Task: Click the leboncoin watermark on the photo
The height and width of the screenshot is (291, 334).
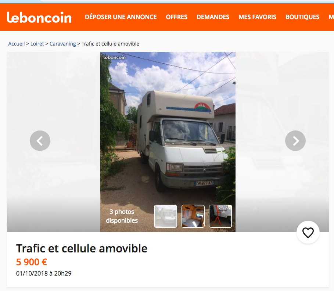Action: coord(114,57)
